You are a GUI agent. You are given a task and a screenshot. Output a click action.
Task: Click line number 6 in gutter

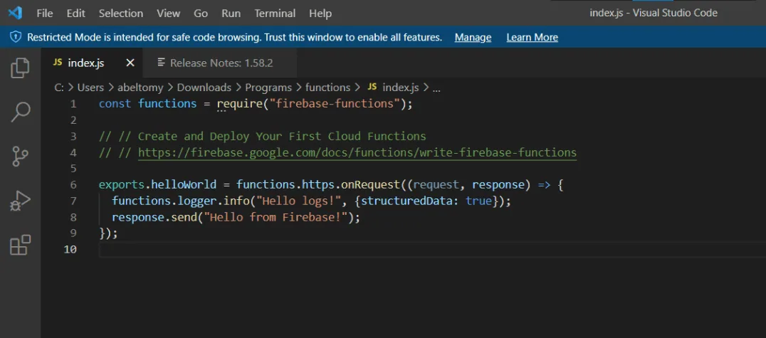pyautogui.click(x=73, y=184)
